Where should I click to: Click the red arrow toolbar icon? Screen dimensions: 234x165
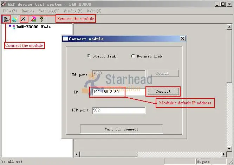click(x=33, y=19)
